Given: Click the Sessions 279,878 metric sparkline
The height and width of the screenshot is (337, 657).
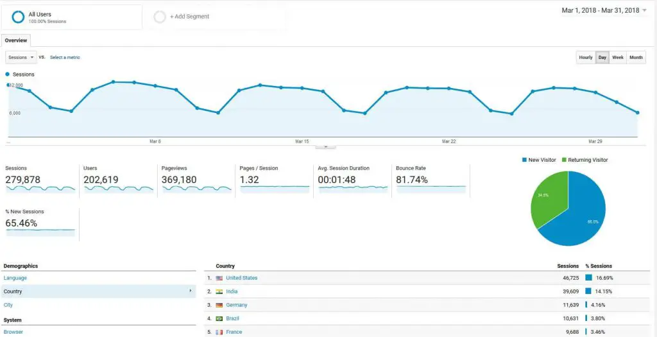Looking at the screenshot, I should 40,189.
